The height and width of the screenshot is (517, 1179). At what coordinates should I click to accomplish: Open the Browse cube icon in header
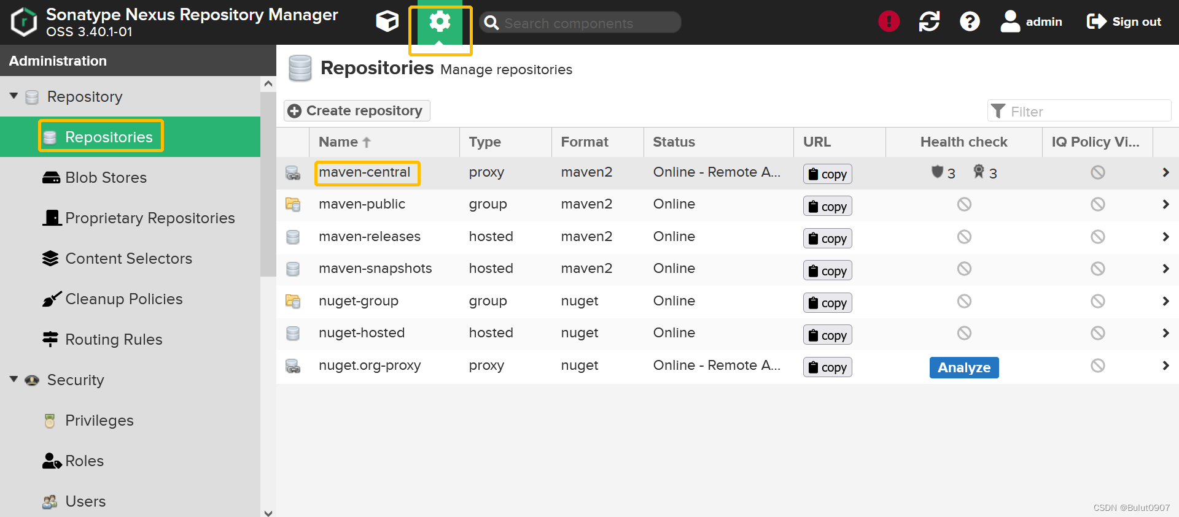click(387, 22)
